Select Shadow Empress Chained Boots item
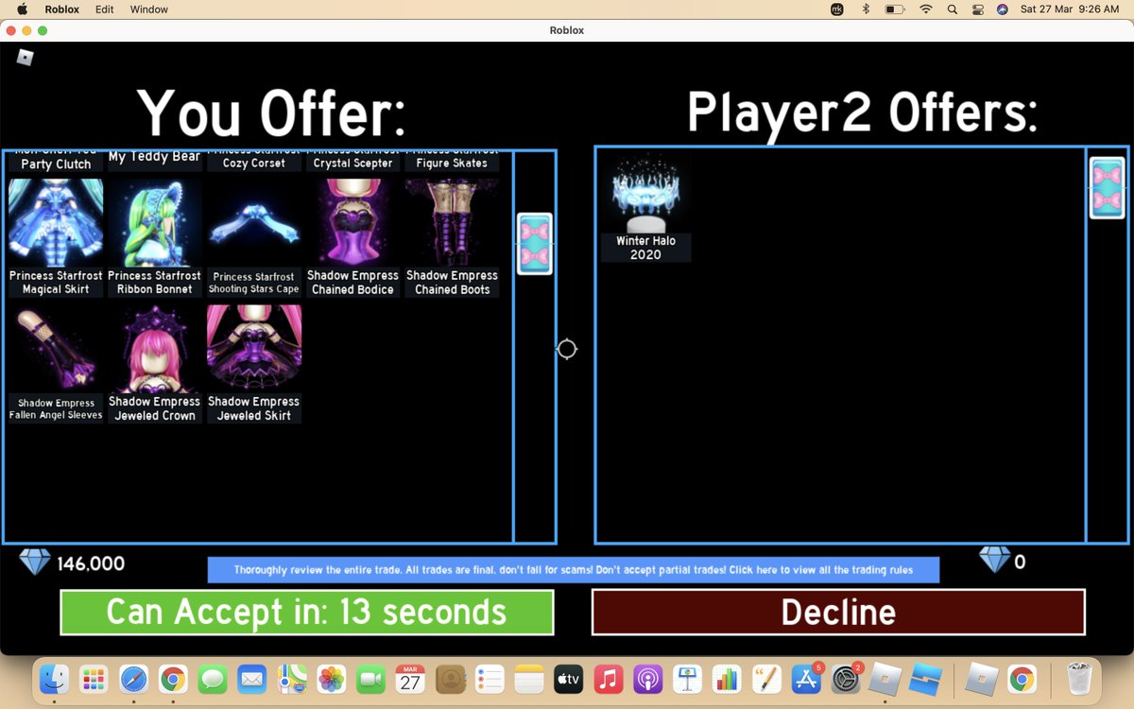This screenshot has height=709, width=1134. 452,237
